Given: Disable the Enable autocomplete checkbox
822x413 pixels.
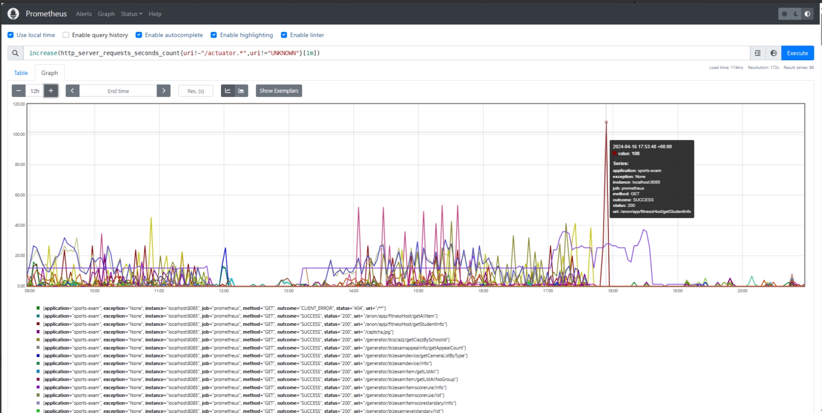Looking at the screenshot, I should [139, 35].
